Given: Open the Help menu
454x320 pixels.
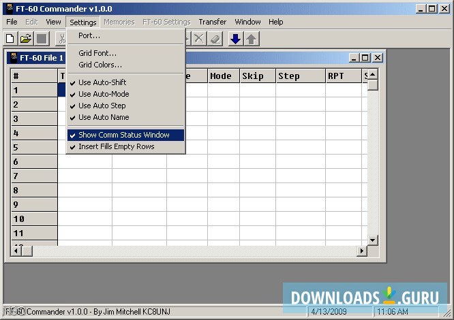Looking at the screenshot, I should [275, 22].
